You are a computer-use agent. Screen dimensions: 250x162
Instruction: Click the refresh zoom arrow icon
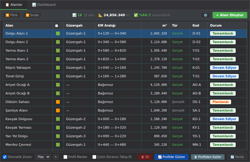point(56,157)
